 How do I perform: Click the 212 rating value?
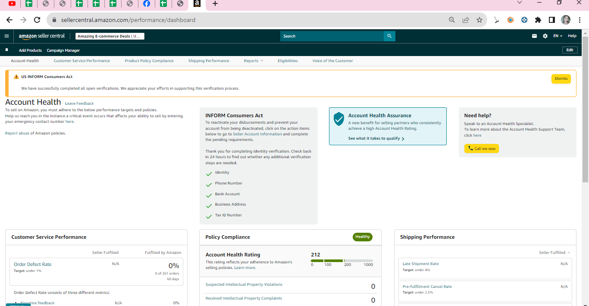pyautogui.click(x=315, y=255)
